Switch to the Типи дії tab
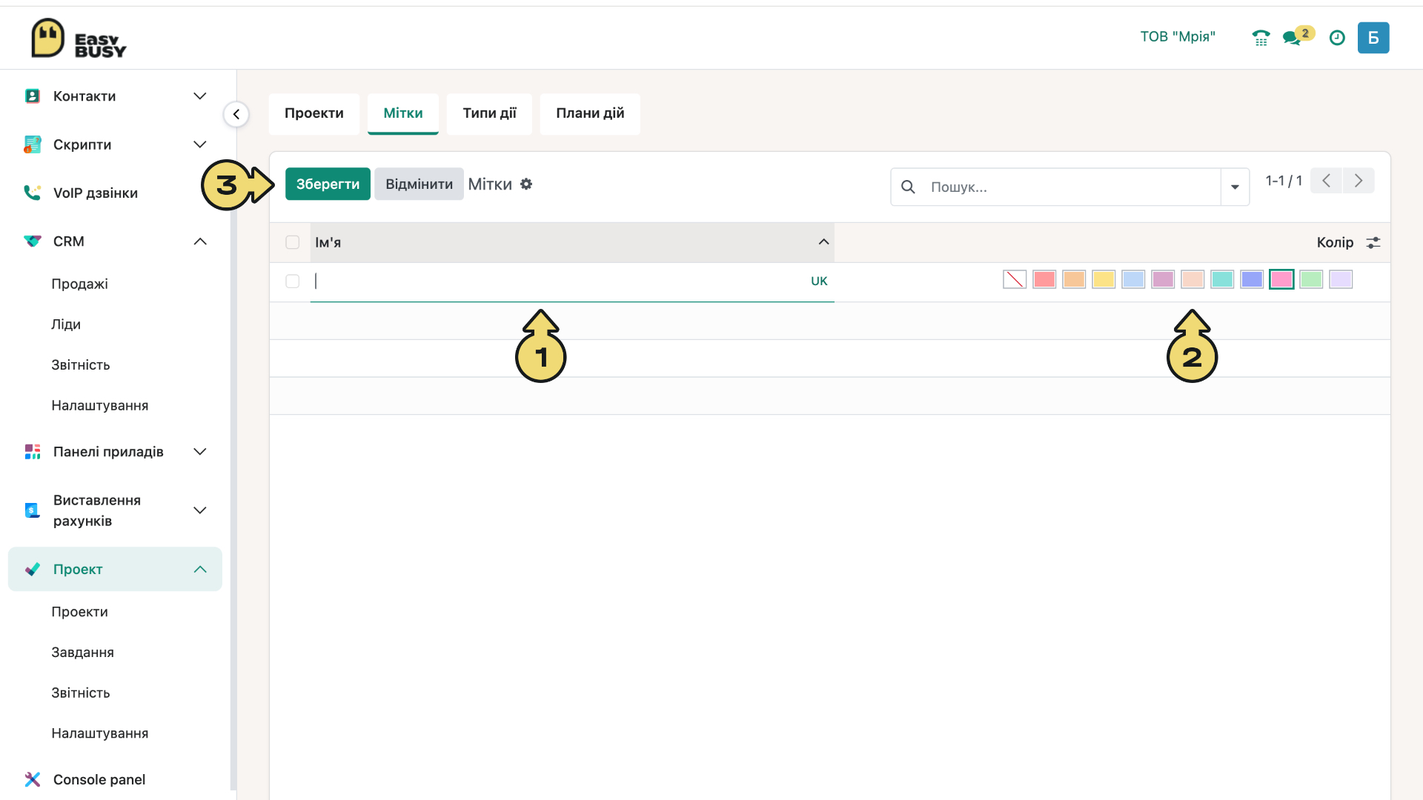 point(489,113)
